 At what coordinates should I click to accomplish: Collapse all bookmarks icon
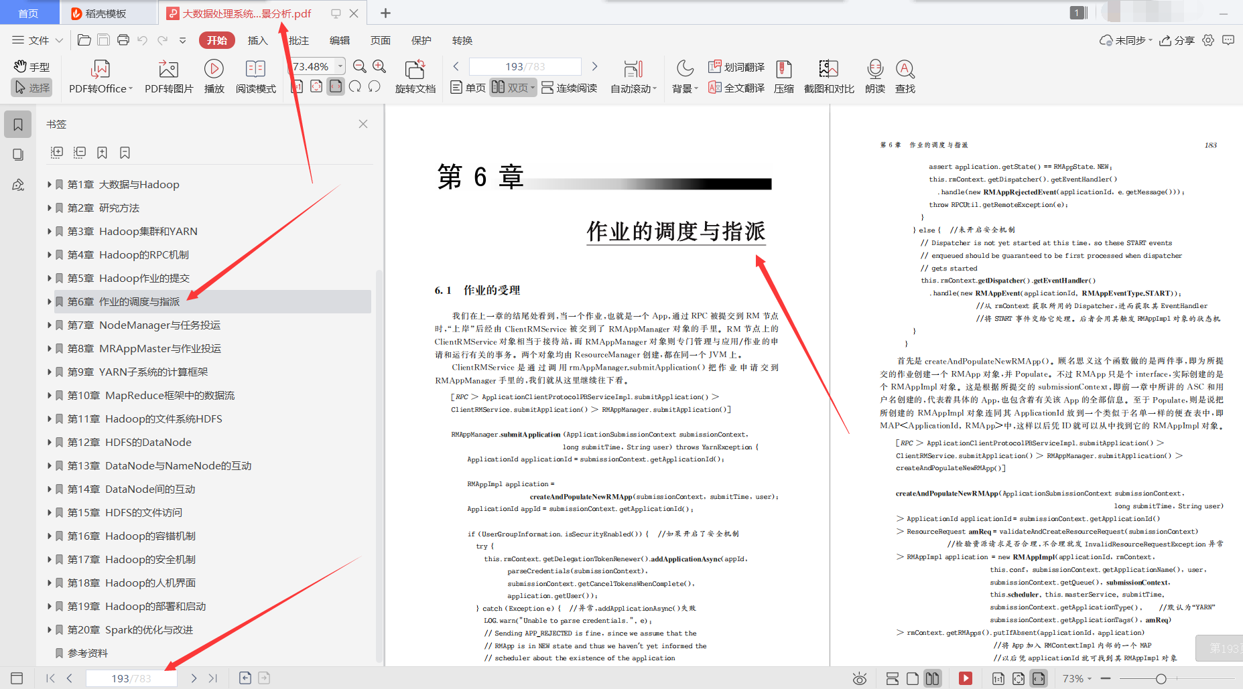click(x=80, y=153)
